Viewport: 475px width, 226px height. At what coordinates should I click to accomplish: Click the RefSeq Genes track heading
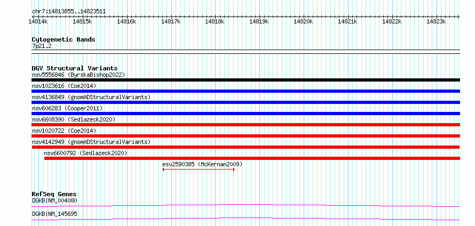tap(54, 194)
